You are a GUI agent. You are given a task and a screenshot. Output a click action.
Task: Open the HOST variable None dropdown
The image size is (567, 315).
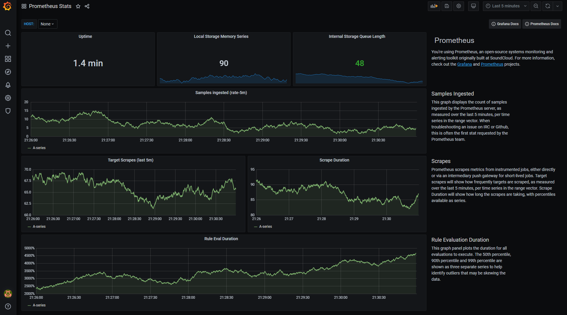pos(47,24)
